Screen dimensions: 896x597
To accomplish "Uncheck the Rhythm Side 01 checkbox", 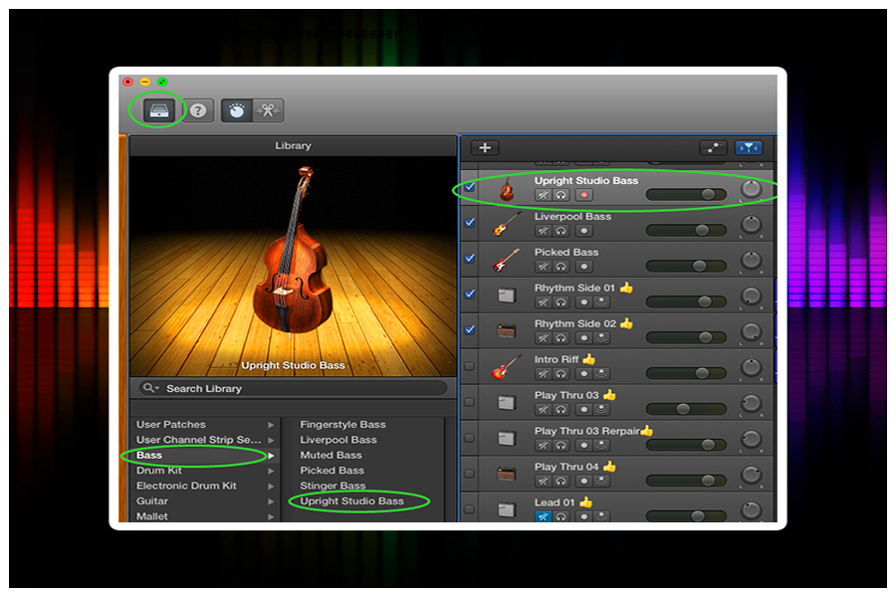I will (x=470, y=295).
